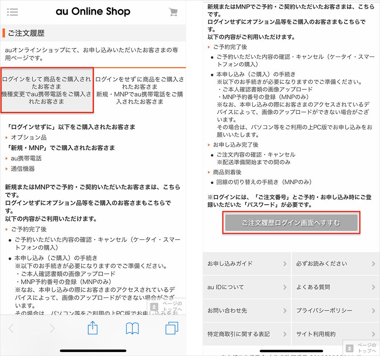This screenshot has width=380, height=356.
Task: Tap ご予約完了後 in the left screen
Action: [29, 229]
